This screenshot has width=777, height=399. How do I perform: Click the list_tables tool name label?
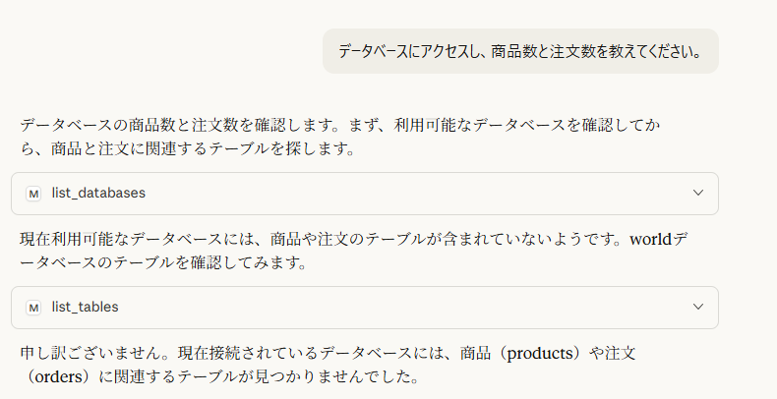pos(85,308)
